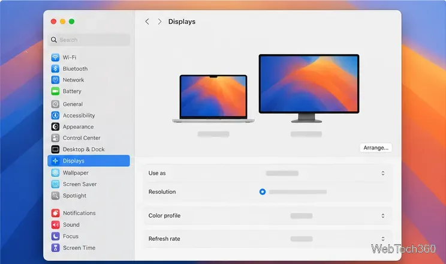This screenshot has width=446, height=264.
Task: Open Focus label
Action: point(71,236)
